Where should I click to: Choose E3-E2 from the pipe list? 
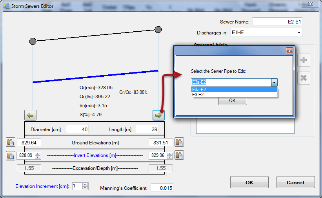pos(234,94)
